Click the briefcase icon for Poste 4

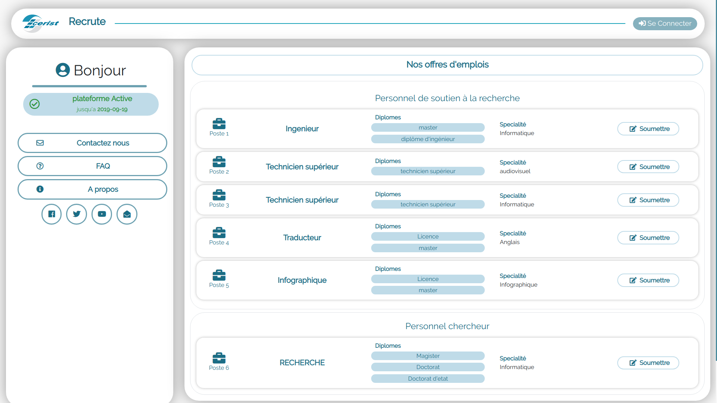coord(219,233)
